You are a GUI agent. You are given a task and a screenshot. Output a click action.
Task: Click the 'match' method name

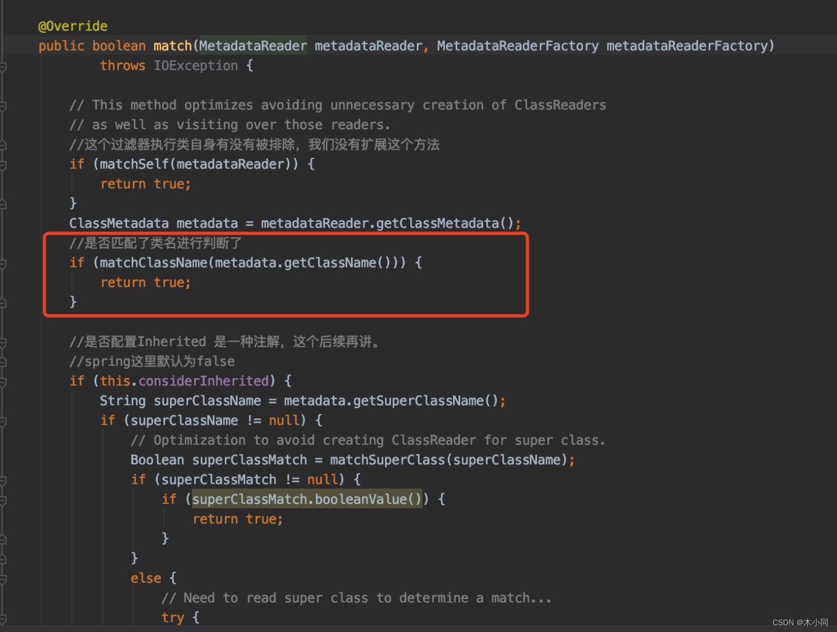pyautogui.click(x=172, y=46)
